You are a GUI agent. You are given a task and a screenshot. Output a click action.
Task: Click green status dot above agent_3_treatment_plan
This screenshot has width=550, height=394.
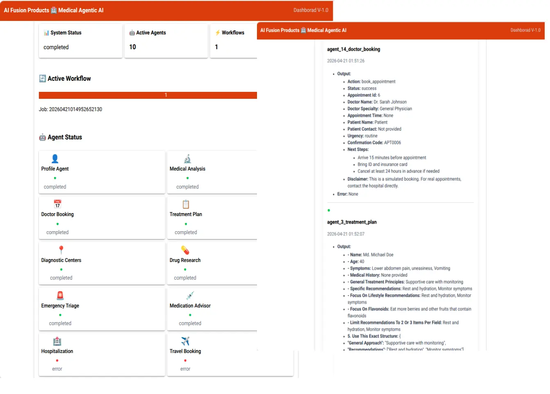[x=329, y=210]
